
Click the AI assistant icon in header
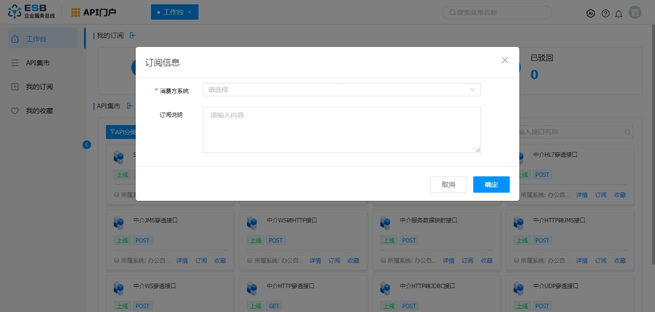(x=591, y=13)
